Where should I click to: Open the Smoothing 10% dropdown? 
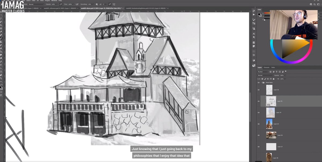93,4
